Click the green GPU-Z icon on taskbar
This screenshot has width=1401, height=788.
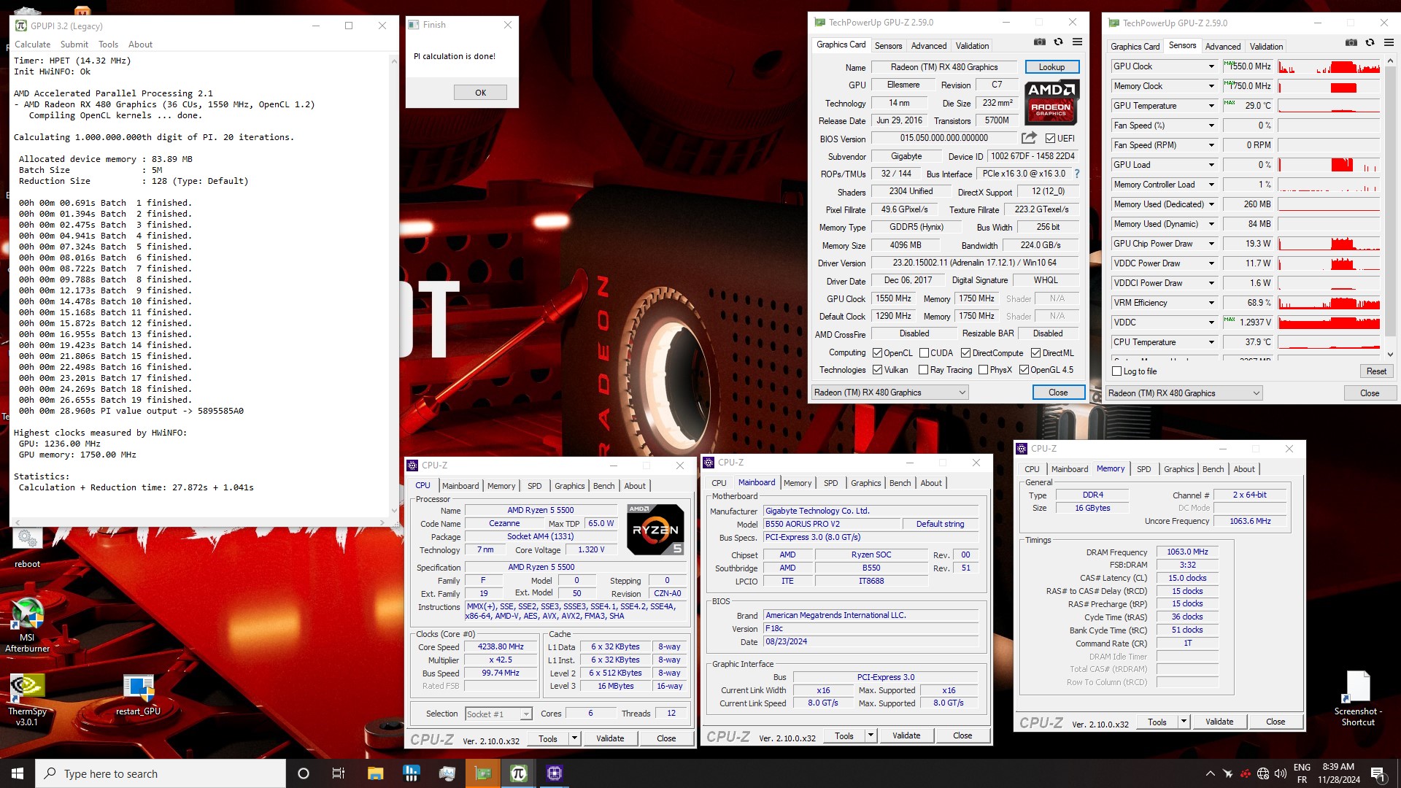coord(483,773)
